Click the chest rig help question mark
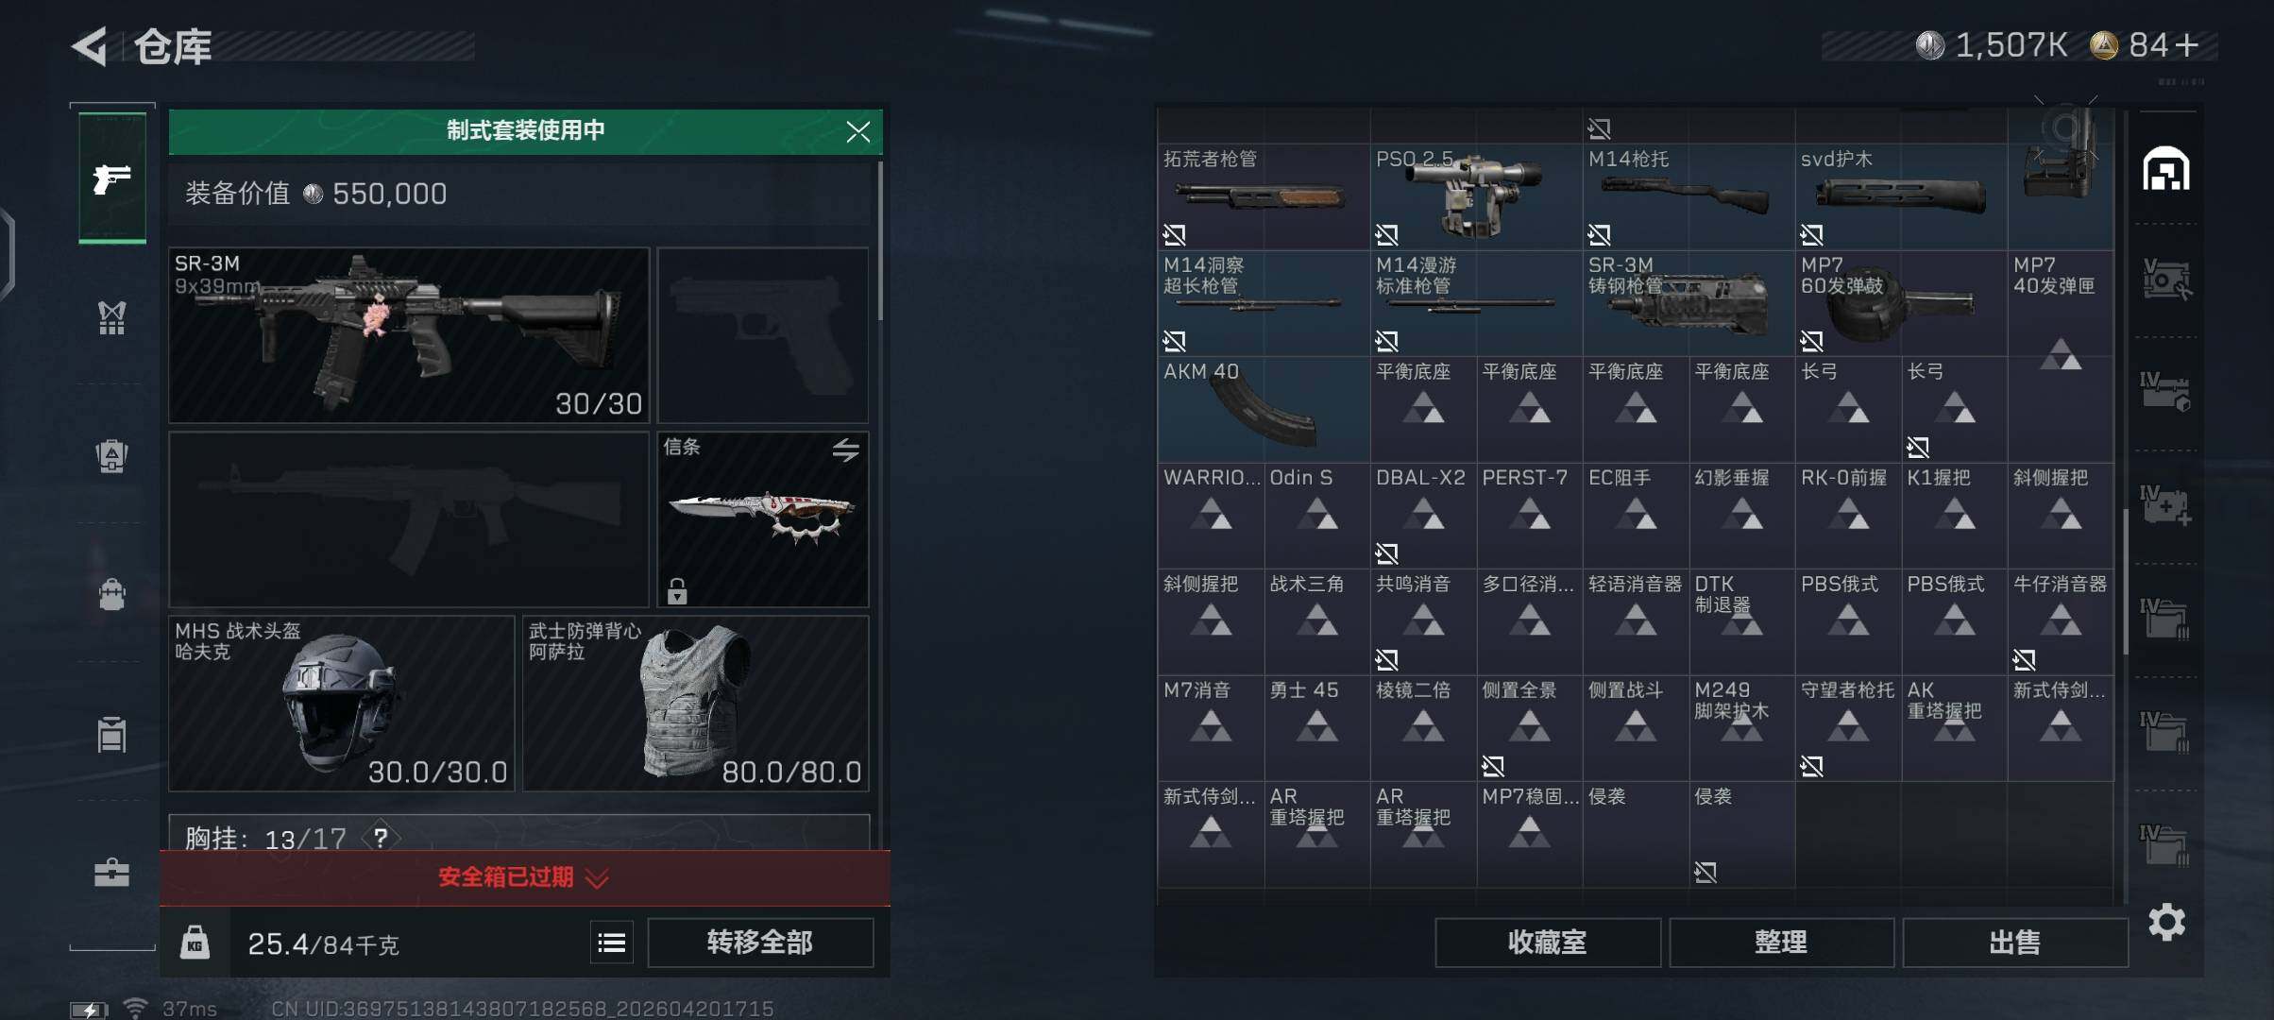Screen dimensions: 2274x1020 click(381, 838)
